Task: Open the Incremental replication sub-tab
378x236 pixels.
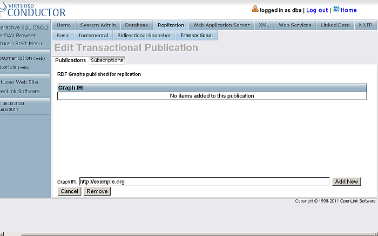Action: point(93,36)
